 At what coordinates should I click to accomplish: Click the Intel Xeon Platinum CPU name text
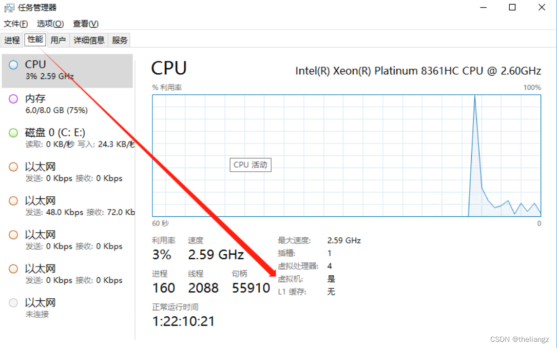(417, 71)
